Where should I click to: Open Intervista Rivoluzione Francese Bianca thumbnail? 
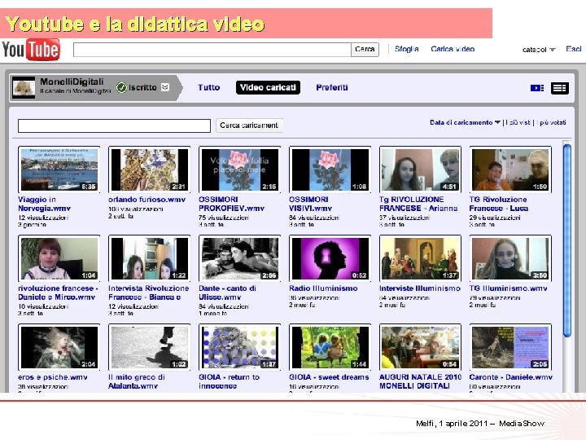(150, 258)
